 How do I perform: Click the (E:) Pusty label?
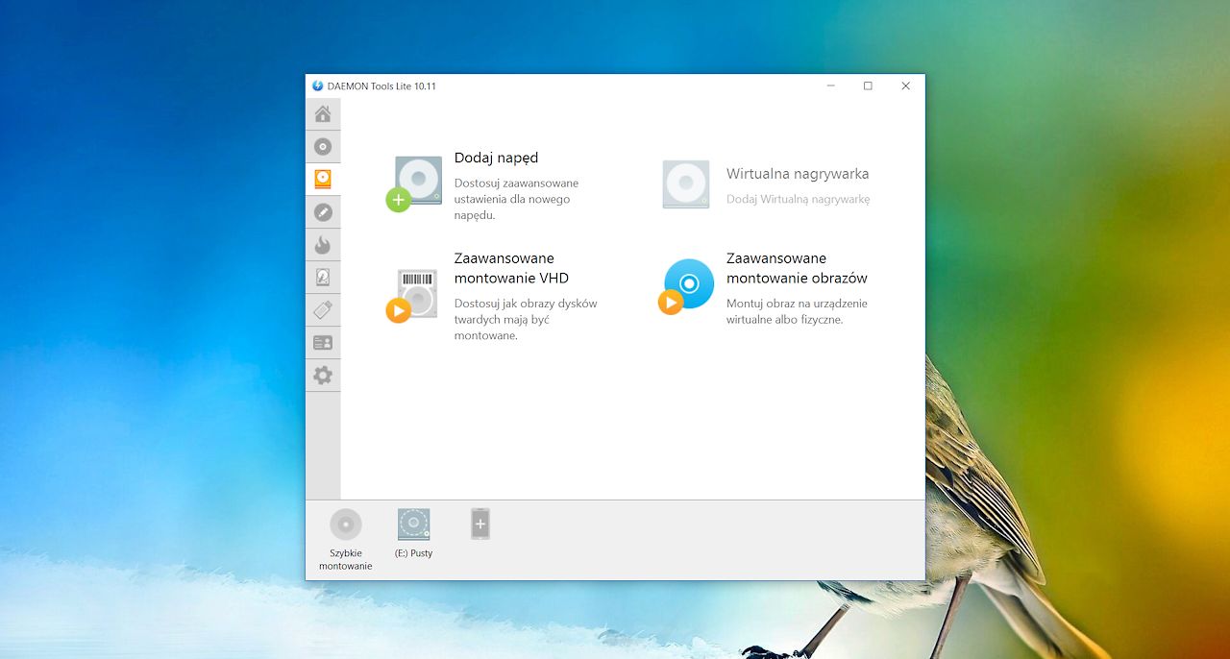click(414, 553)
